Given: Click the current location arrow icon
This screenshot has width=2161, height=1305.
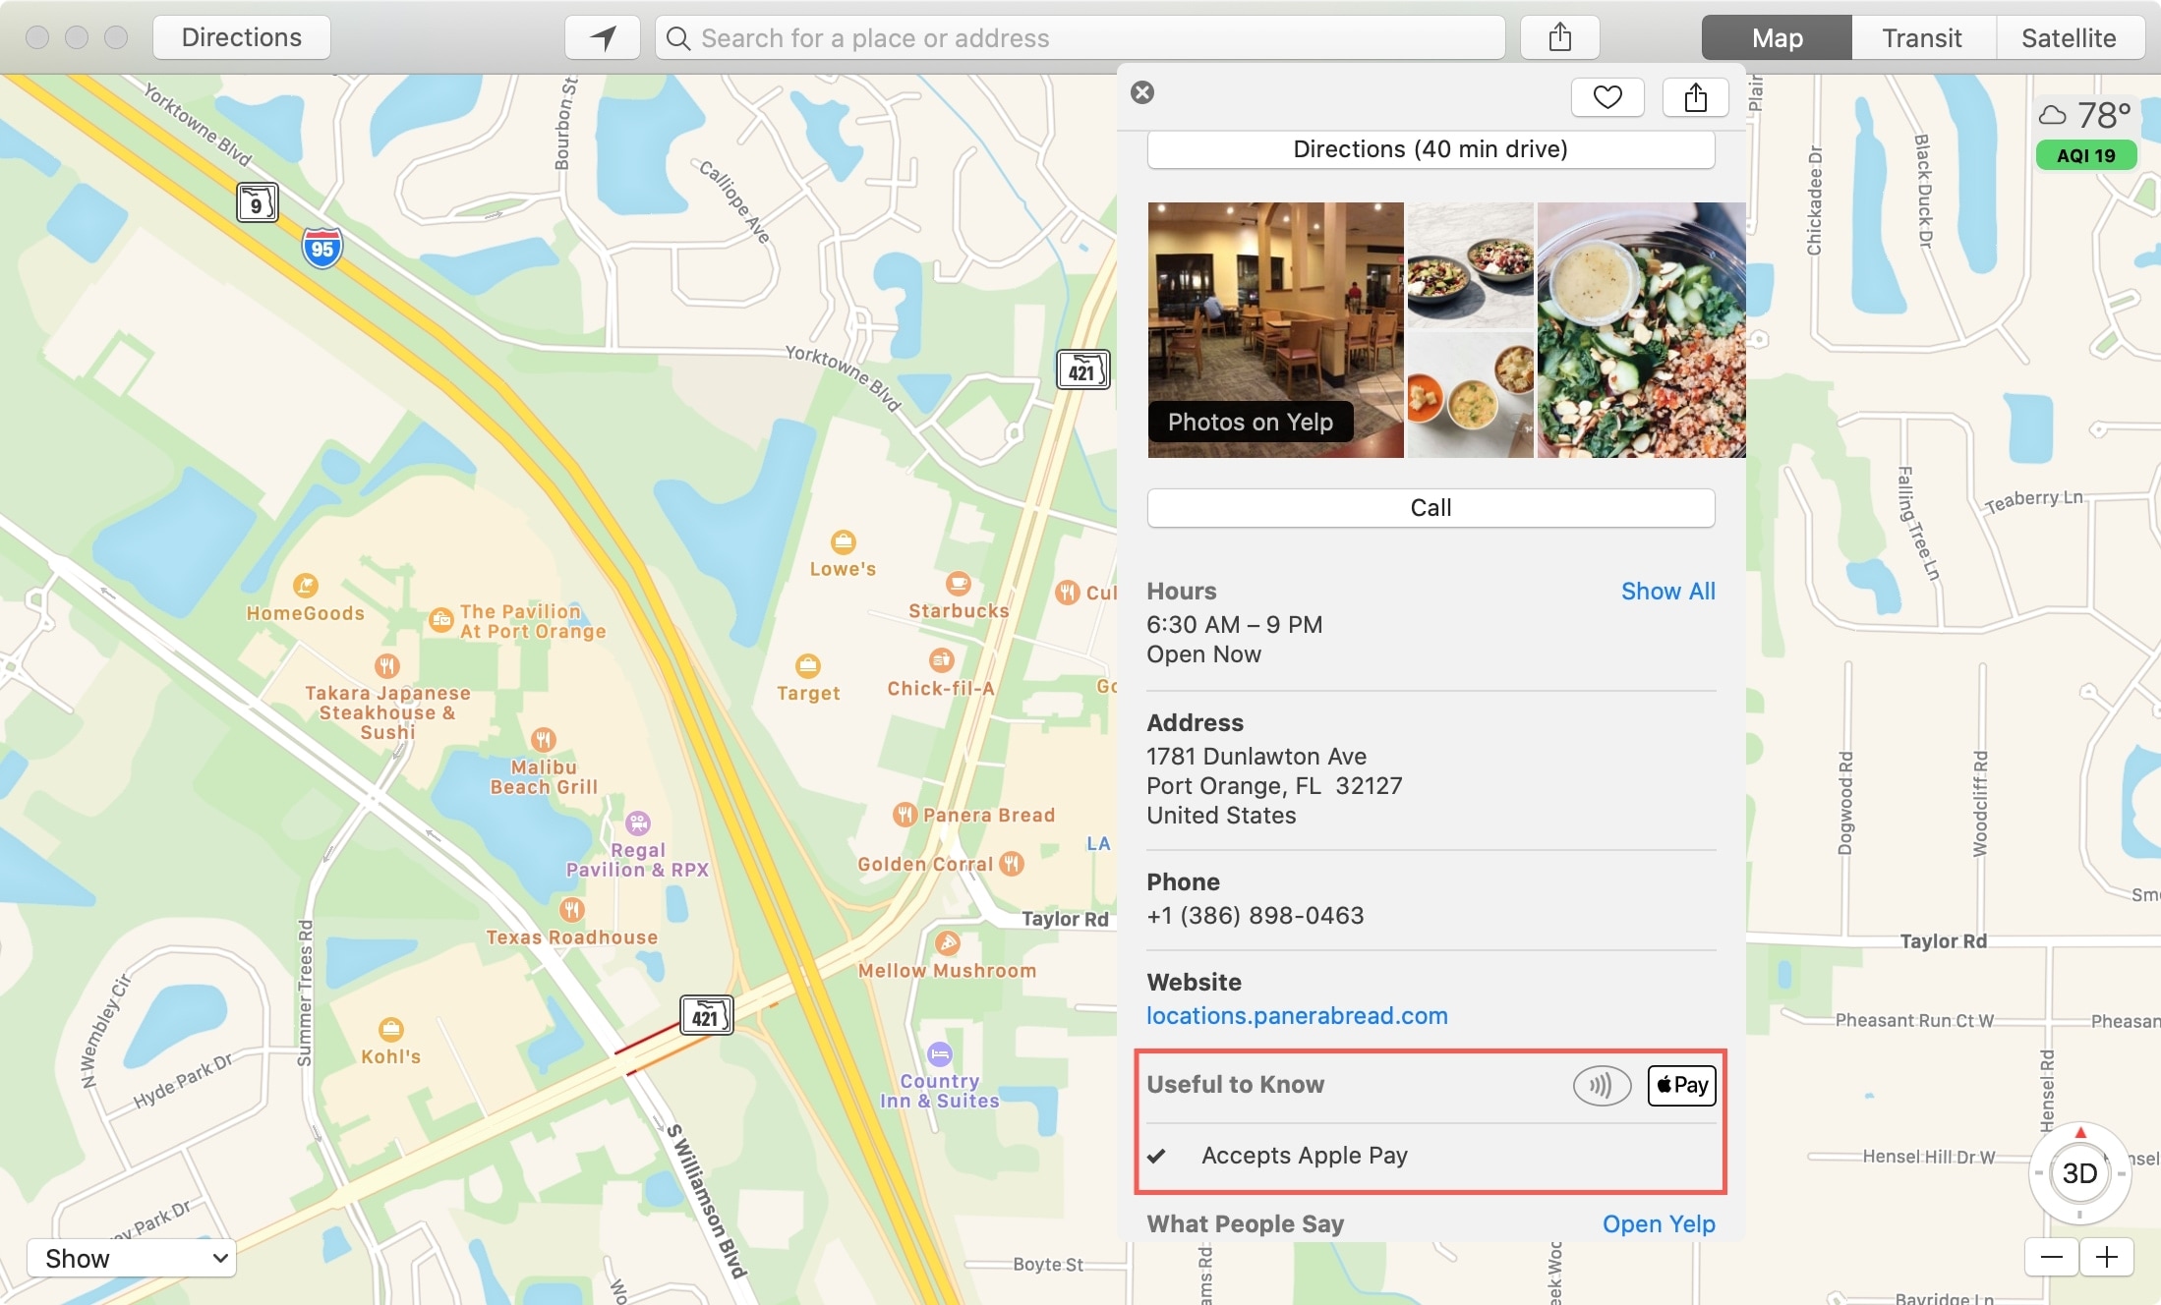Looking at the screenshot, I should pyautogui.click(x=603, y=38).
